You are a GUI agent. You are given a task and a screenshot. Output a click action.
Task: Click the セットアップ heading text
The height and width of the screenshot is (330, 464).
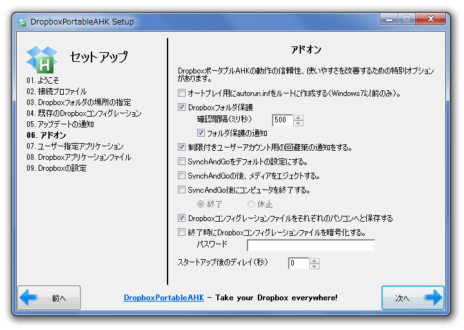(x=99, y=57)
